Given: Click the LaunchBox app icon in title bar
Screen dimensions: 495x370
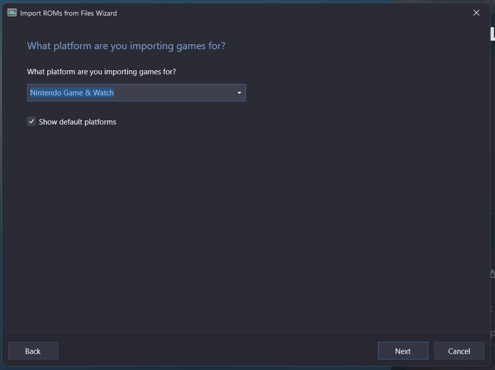Looking at the screenshot, I should [12, 13].
